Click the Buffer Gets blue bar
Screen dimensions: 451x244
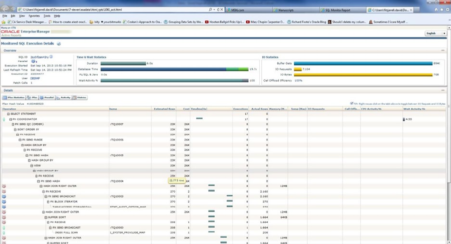coord(363,63)
